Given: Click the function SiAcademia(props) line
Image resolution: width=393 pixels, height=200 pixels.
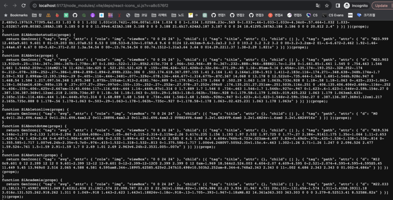Looking at the screenshot, I should 32,180.
